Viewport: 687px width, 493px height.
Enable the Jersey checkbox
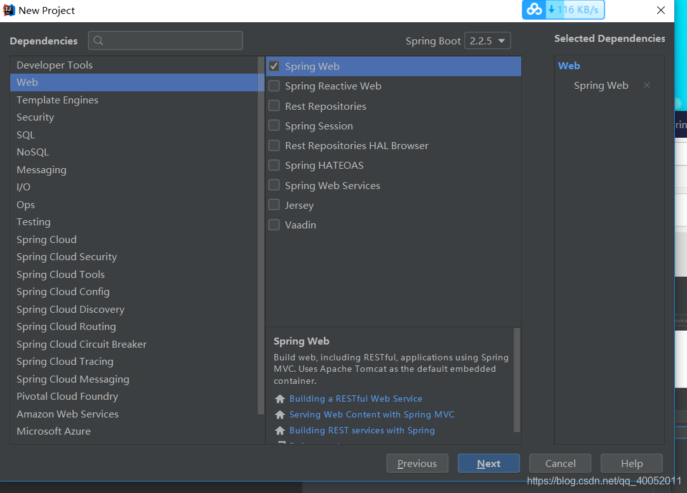tap(274, 205)
